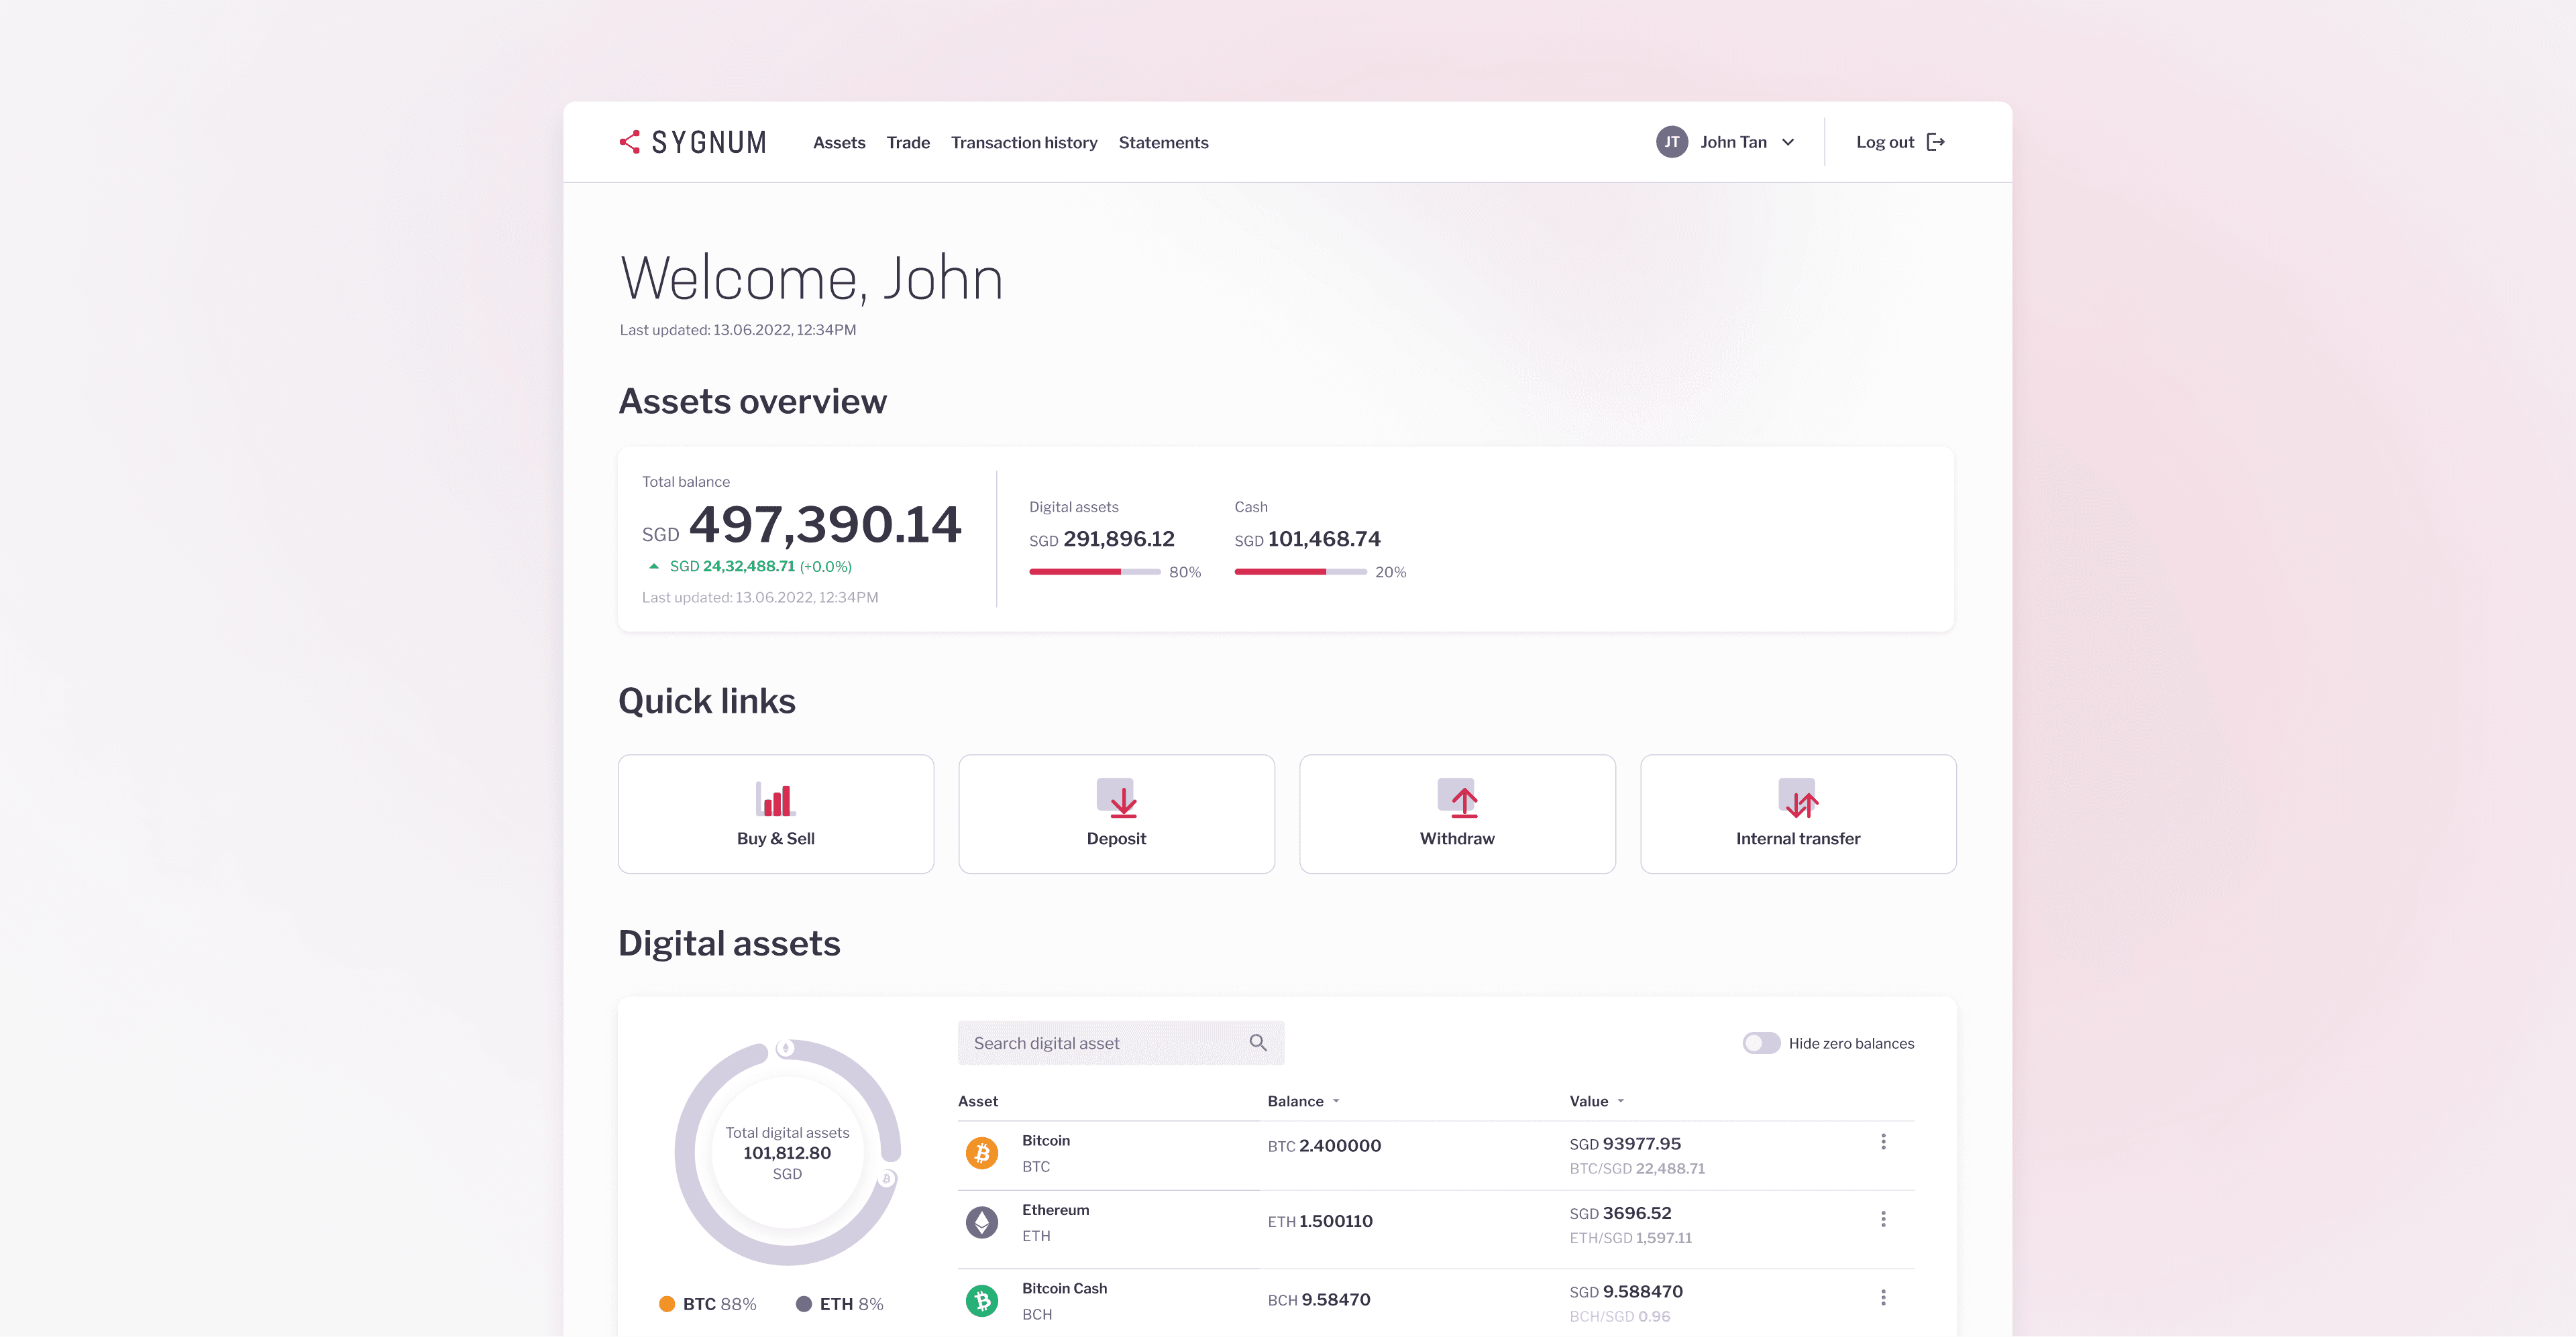Click the Ethereum marker on the donut chart
This screenshot has width=2576, height=1337.
pyautogui.click(x=785, y=1048)
